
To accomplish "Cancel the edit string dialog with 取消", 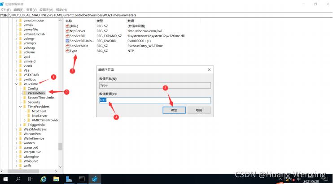I will point(199,110).
